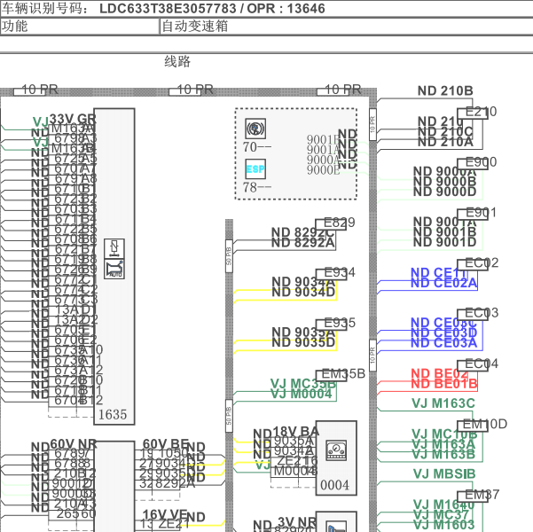Screen dimensions: 533x532
Task: Click the blue ND CE03D wire label
Action: coord(444,332)
